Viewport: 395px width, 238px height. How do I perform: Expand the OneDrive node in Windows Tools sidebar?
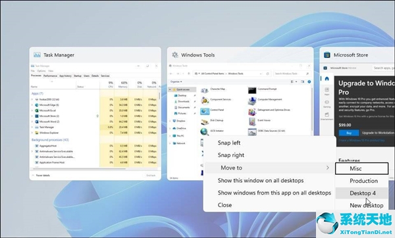click(x=170, y=128)
